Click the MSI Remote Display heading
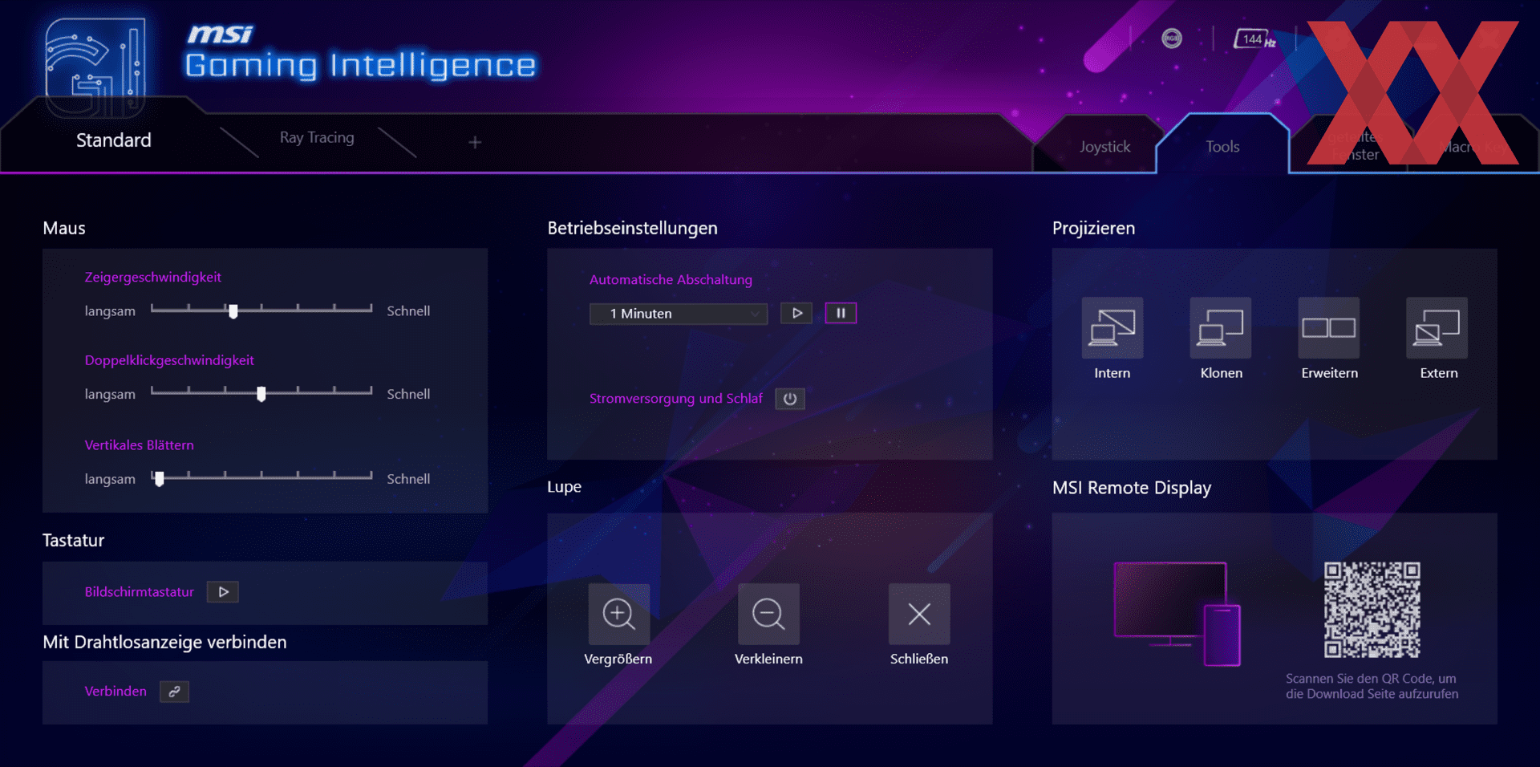 click(1132, 488)
